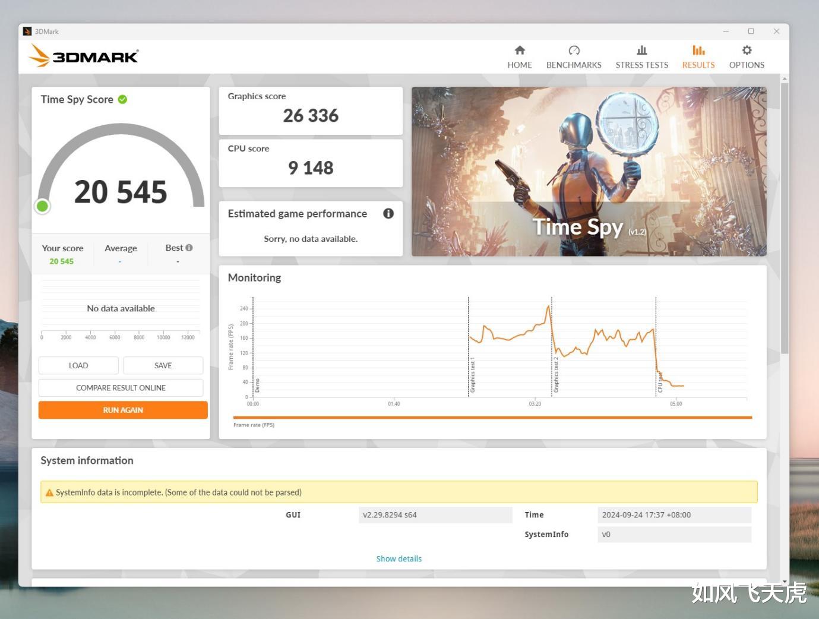
Task: Click the Graphics test 1 marker in chart
Action: (x=473, y=375)
